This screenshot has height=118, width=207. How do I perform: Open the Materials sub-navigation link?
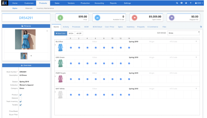[29, 8]
